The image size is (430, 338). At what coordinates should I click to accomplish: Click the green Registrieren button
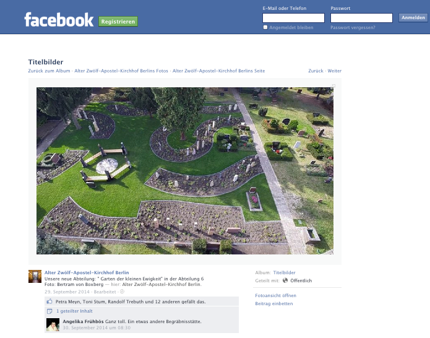118,22
